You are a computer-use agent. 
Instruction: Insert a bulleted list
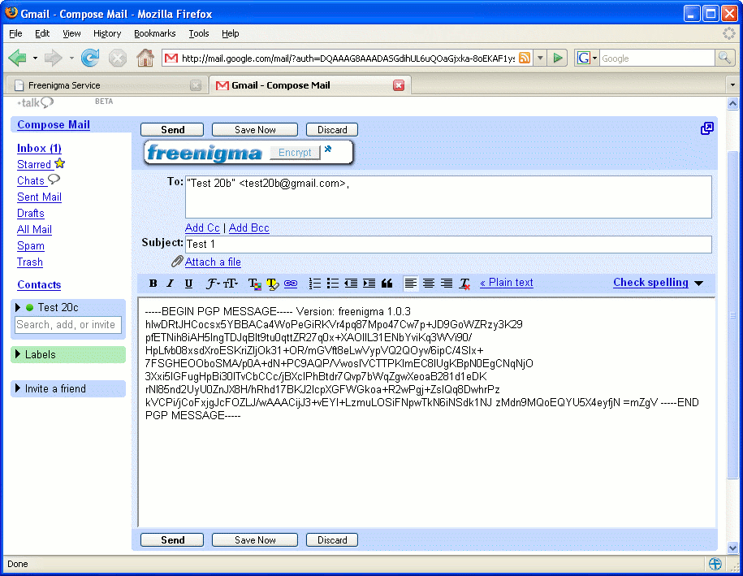coord(333,283)
